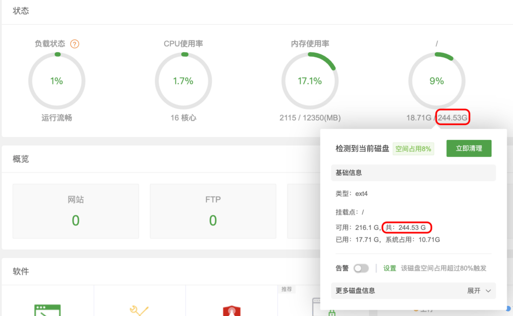Click the 检测到当前磁盘 title
The width and height of the screenshot is (513, 316).
362,149
